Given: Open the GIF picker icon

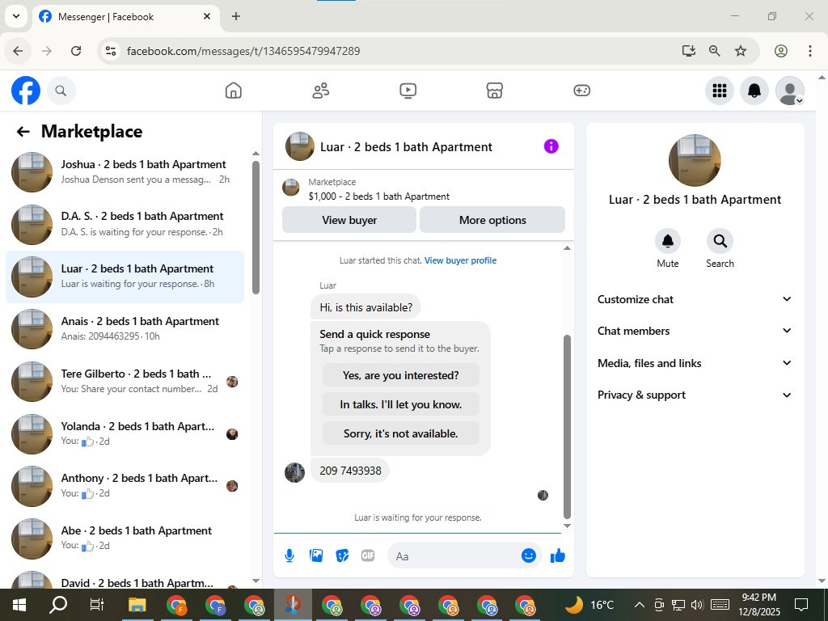Looking at the screenshot, I should tap(368, 556).
